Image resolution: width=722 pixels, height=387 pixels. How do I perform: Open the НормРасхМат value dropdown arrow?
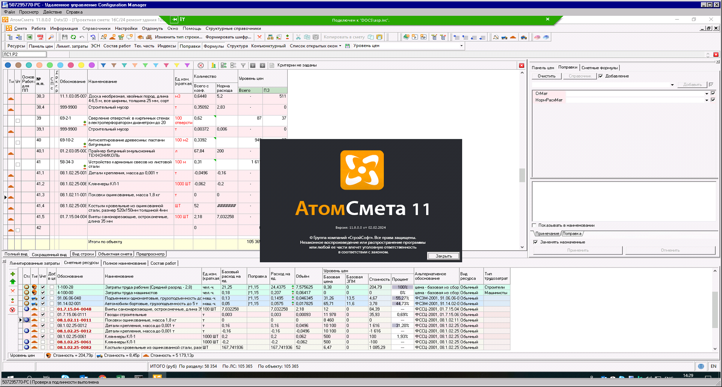point(707,100)
